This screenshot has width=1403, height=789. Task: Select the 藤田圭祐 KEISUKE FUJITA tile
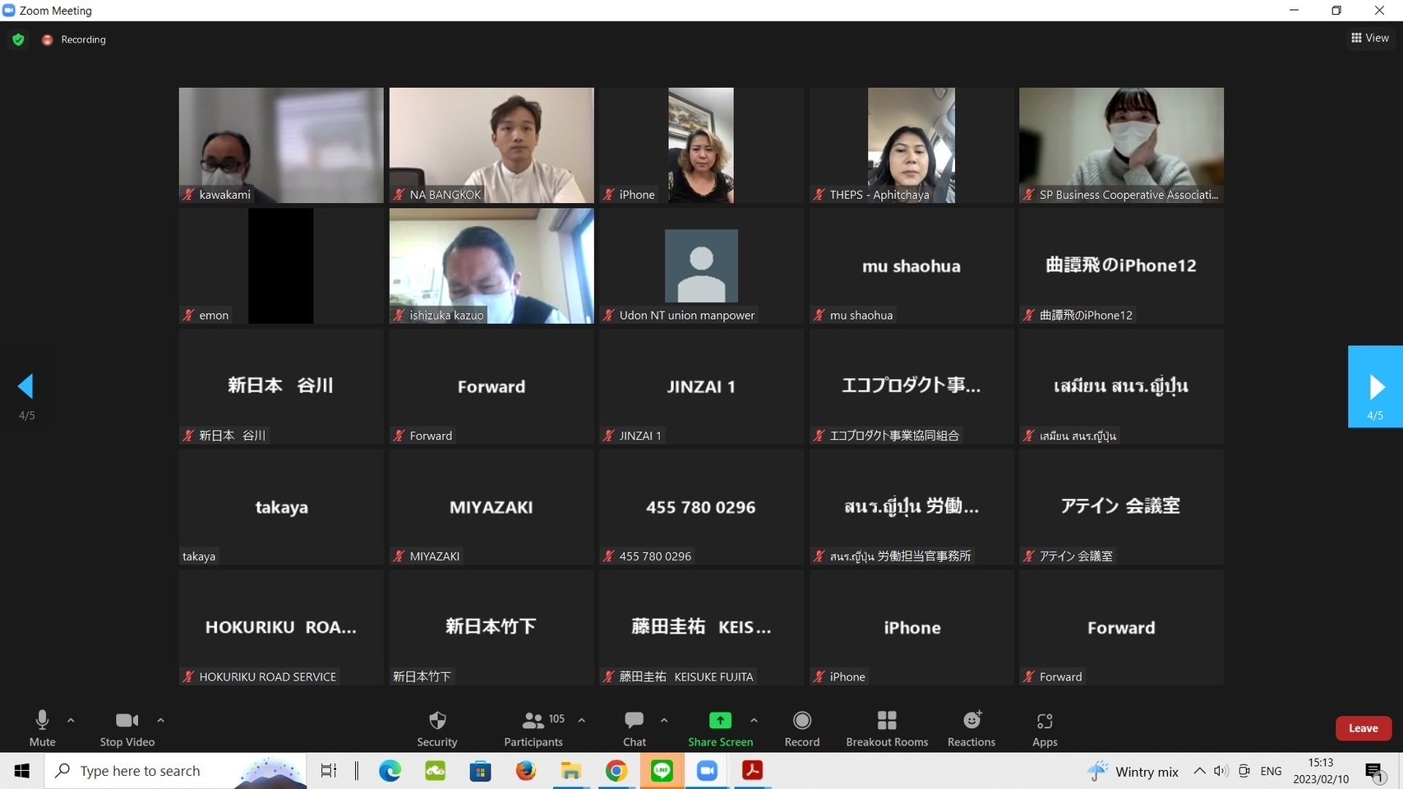(701, 627)
